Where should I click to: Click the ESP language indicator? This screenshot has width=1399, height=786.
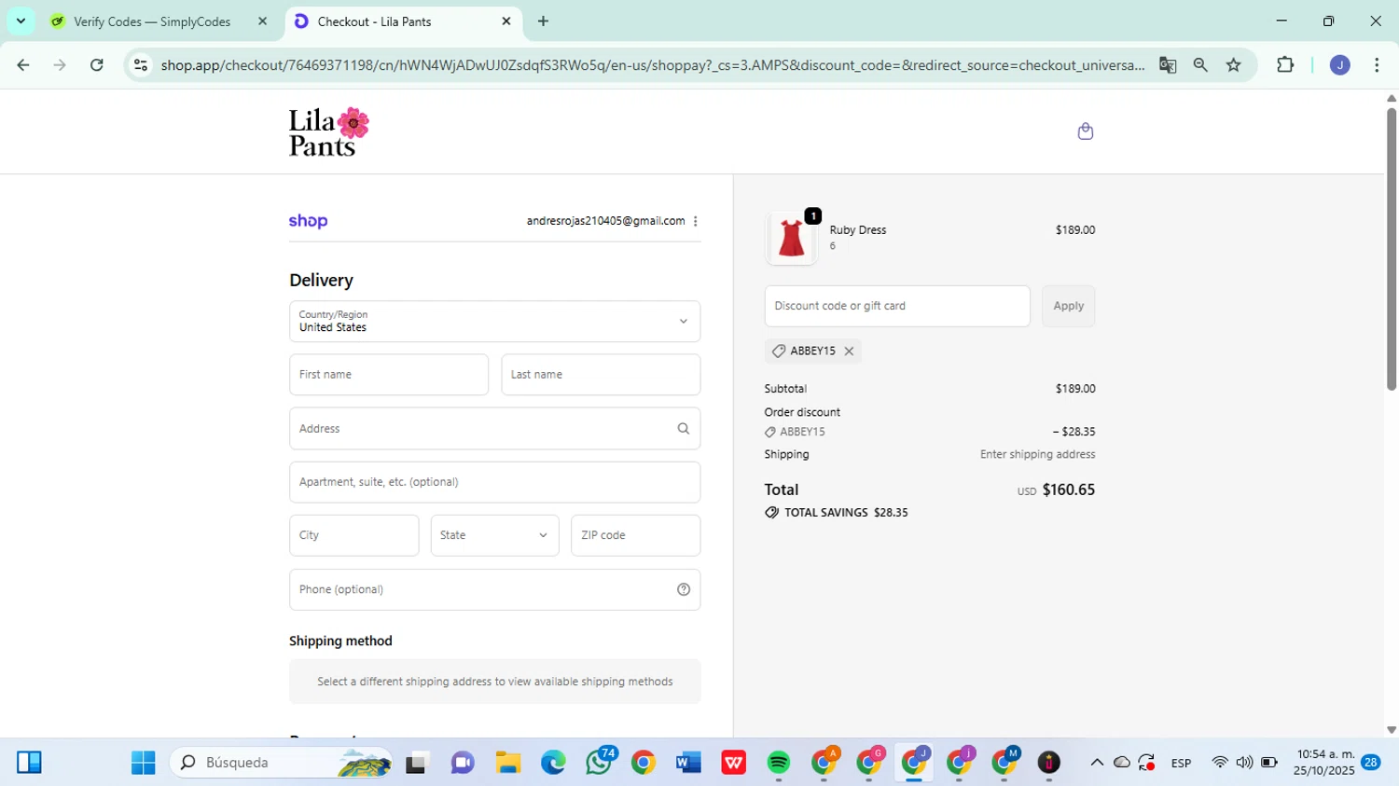coord(1181,763)
